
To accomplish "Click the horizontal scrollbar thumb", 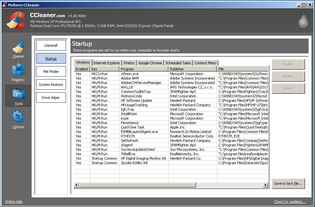I will click(x=137, y=185).
